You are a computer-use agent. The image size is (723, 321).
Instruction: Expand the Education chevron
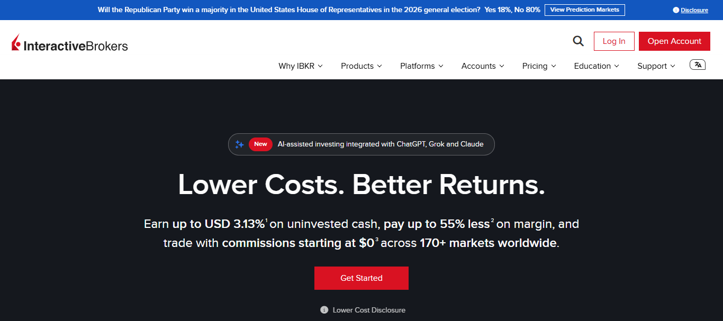(617, 66)
